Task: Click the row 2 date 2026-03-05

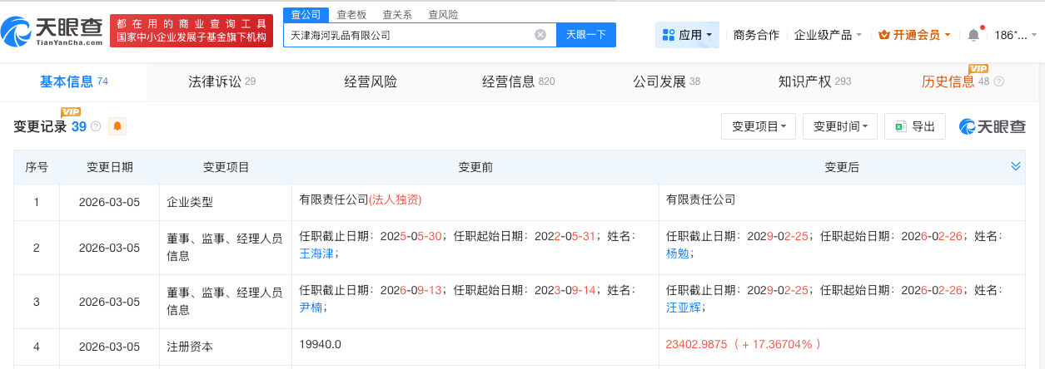Action: [109, 248]
